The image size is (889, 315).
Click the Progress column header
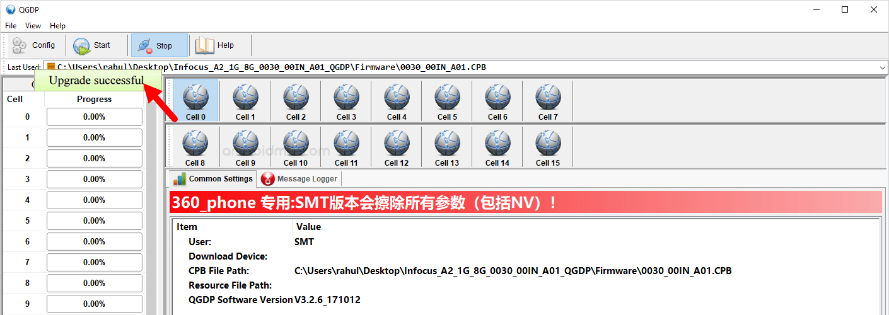95,99
